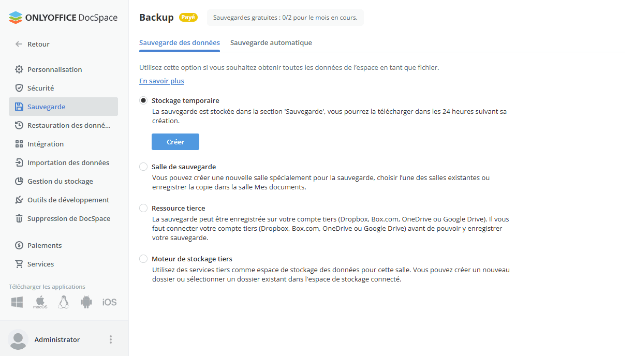The height and width of the screenshot is (356, 634).
Task: Open the Administrator three-dot menu
Action: click(110, 339)
